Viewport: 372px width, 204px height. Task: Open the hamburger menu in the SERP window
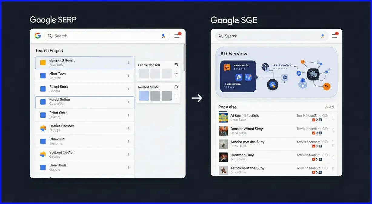pos(177,36)
